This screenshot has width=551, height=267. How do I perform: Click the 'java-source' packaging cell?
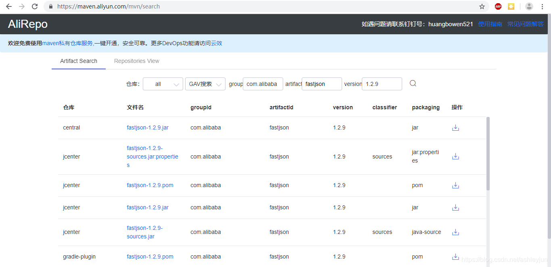[426, 232]
